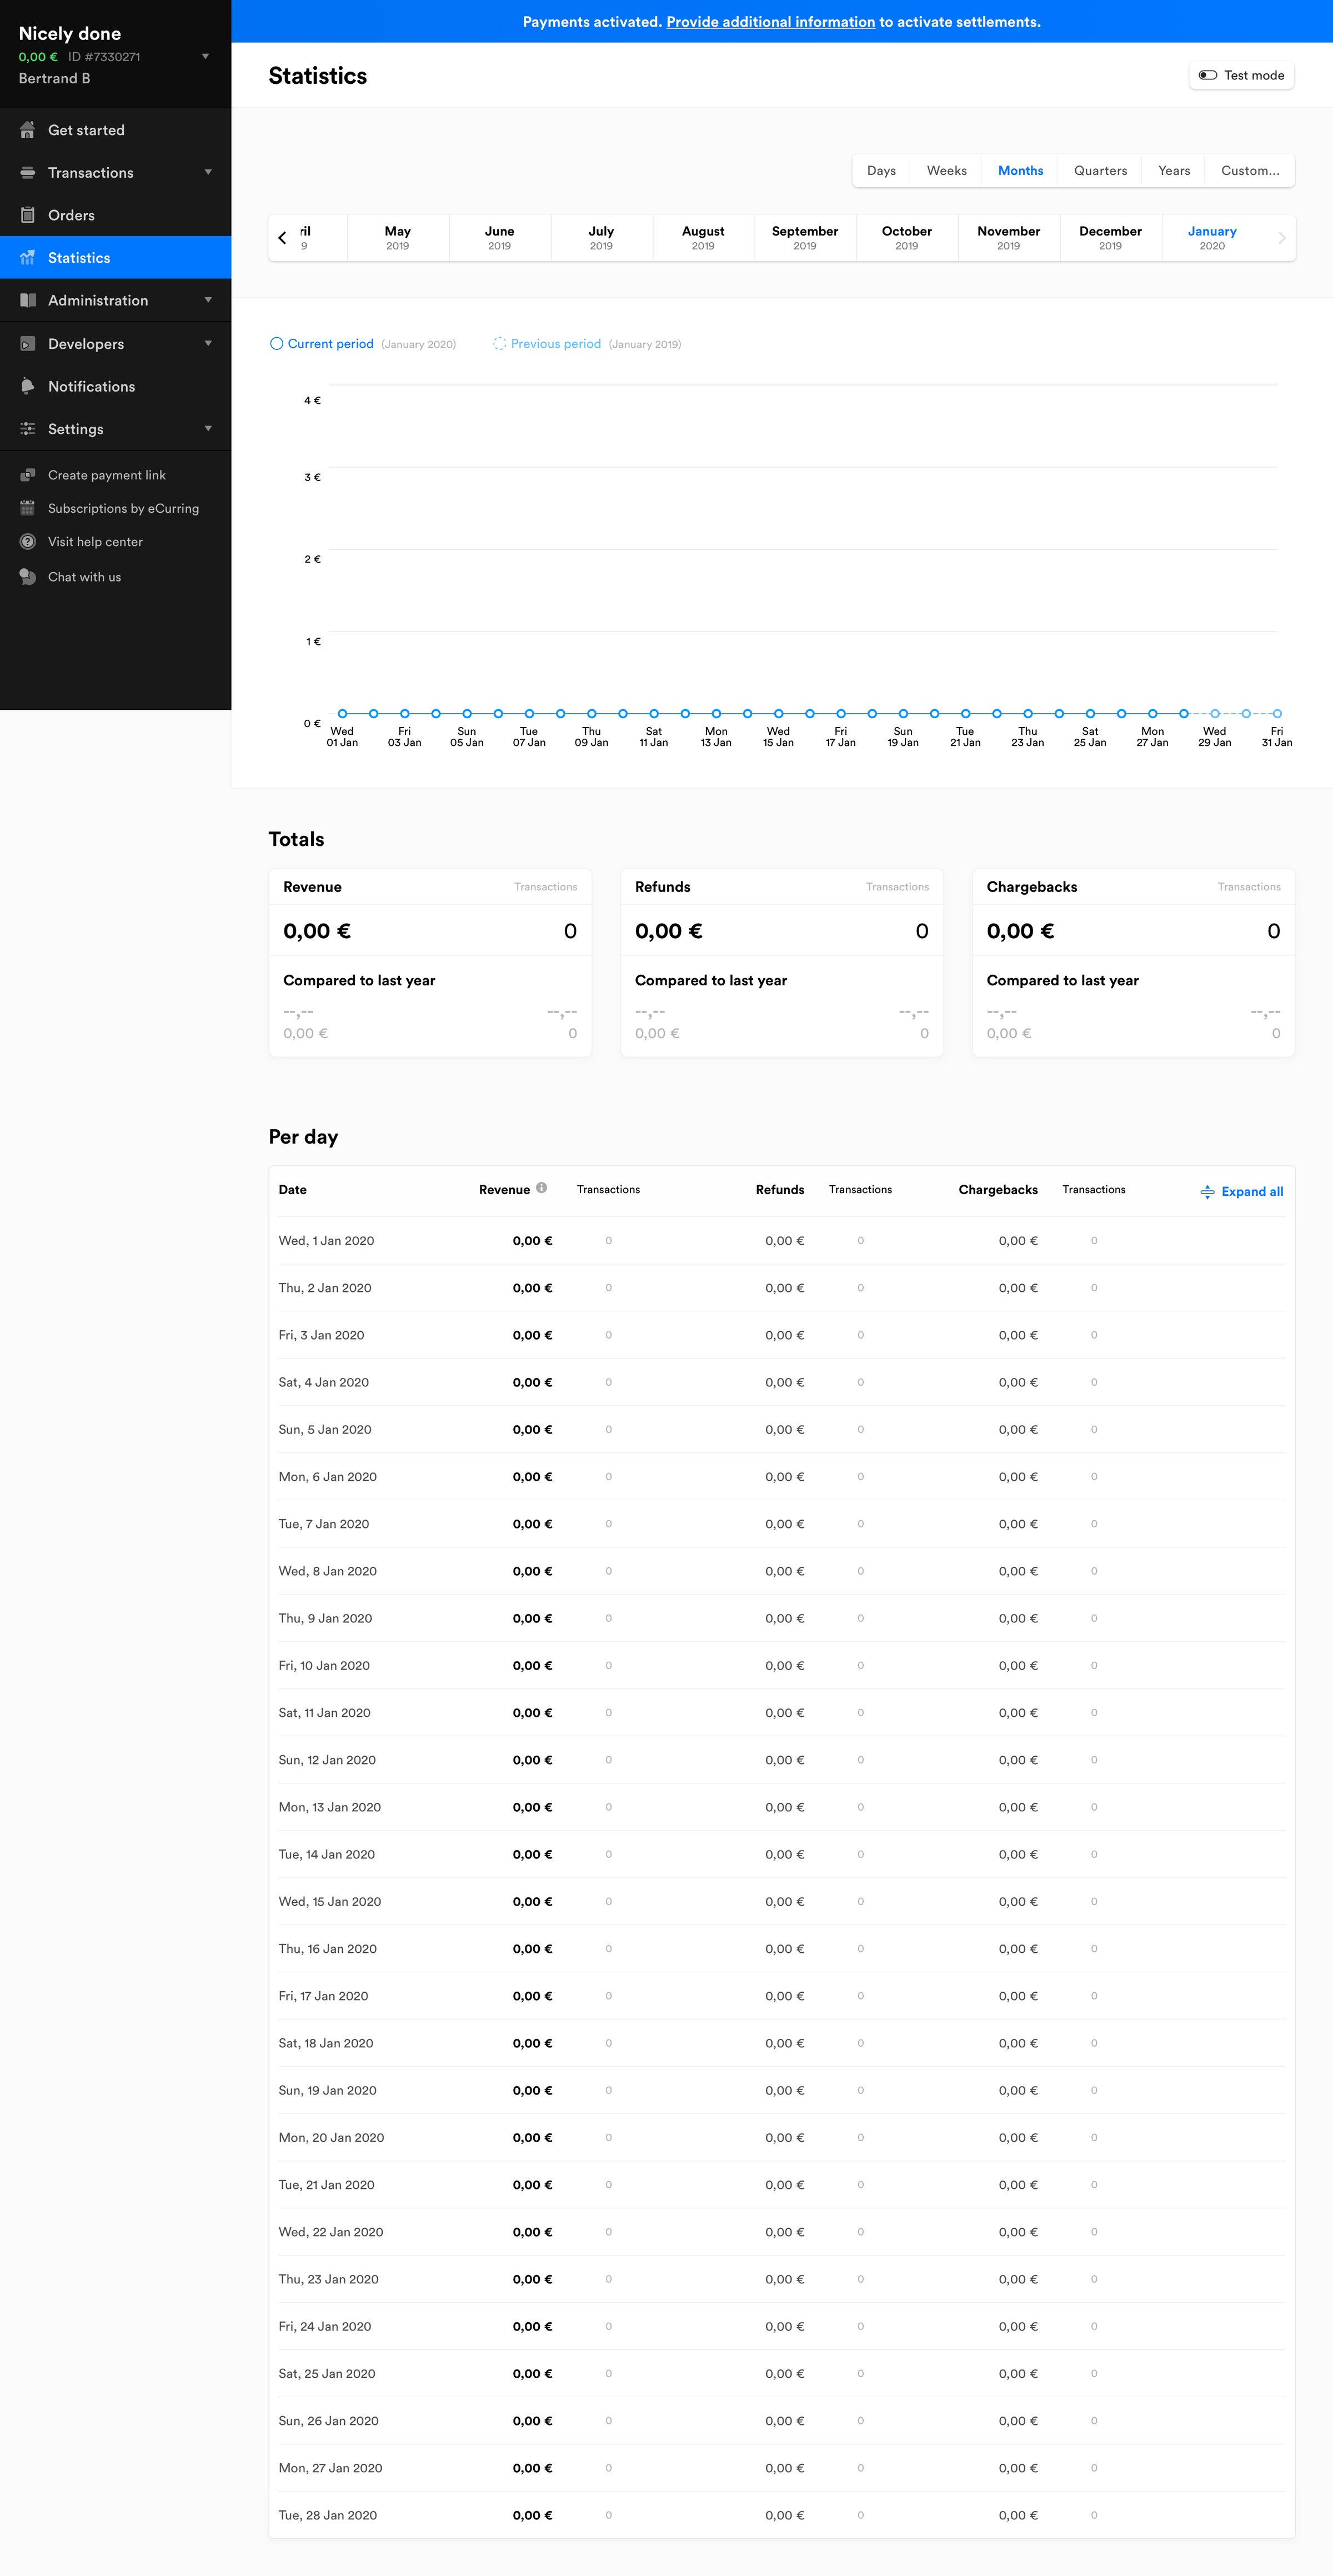The image size is (1333, 2576).
Task: Click the Visit help center question icon
Action: coord(27,542)
